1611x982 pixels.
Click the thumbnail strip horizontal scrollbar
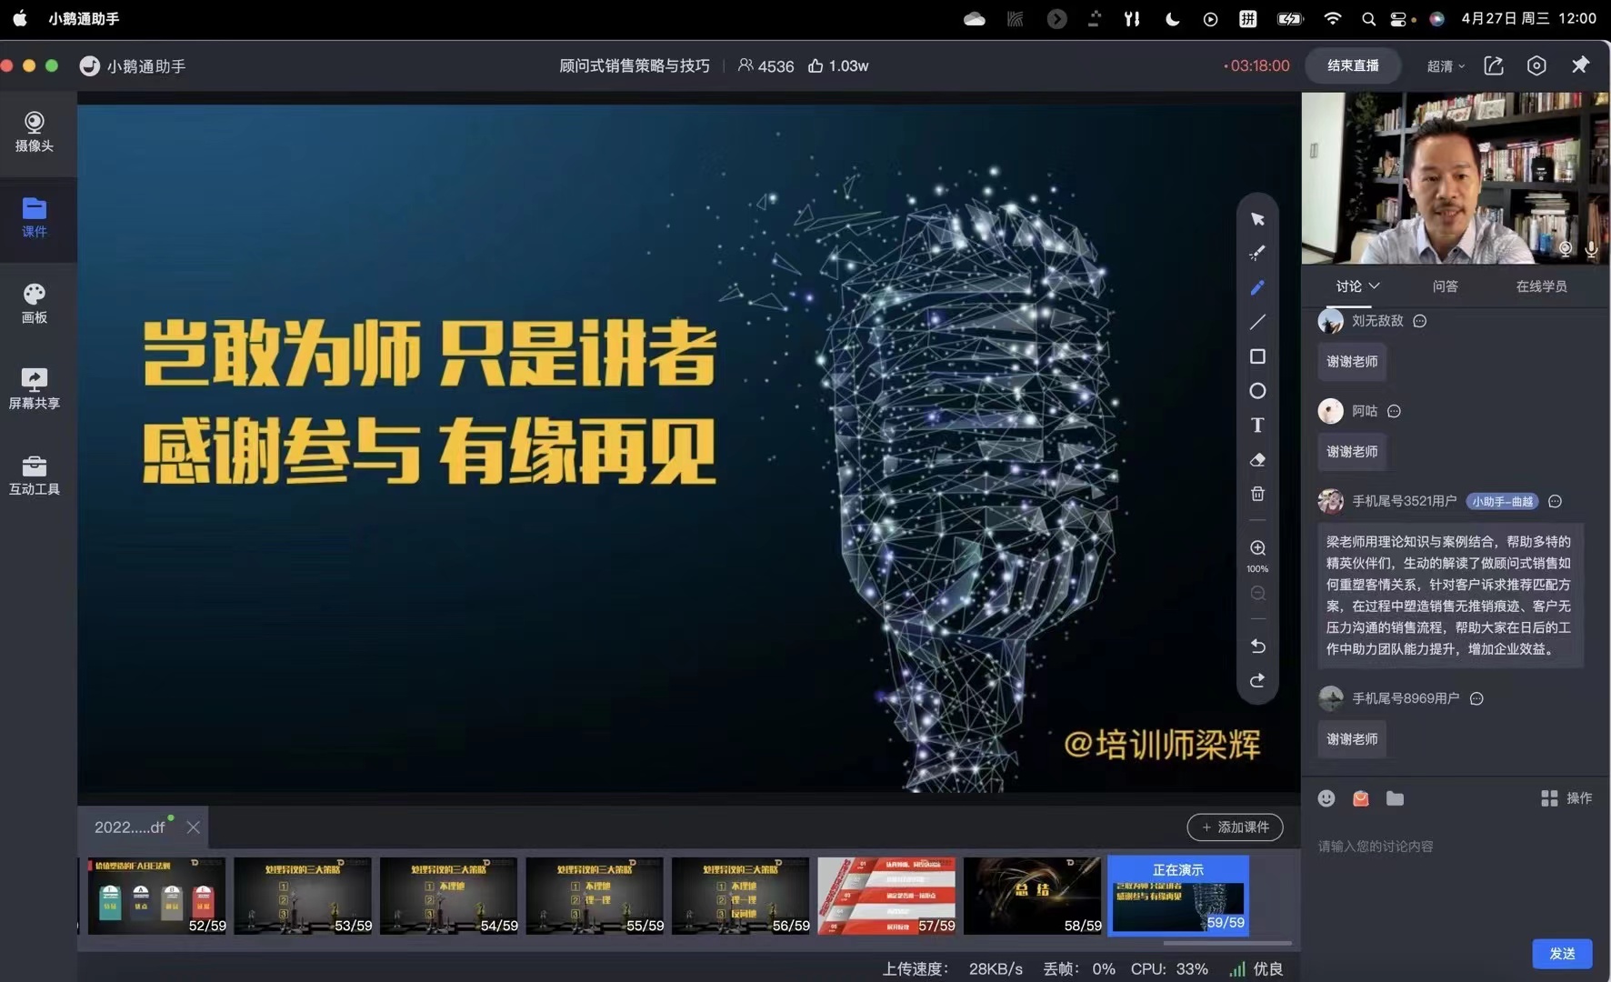click(x=1226, y=943)
